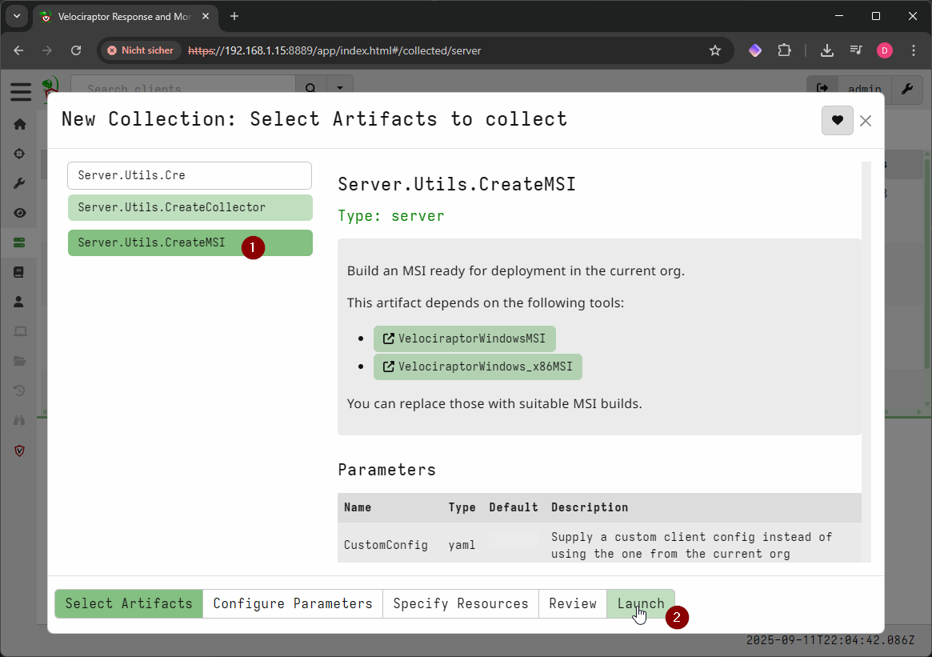Image resolution: width=932 pixels, height=657 pixels.
Task: Go back in browser history
Action: [x=18, y=50]
